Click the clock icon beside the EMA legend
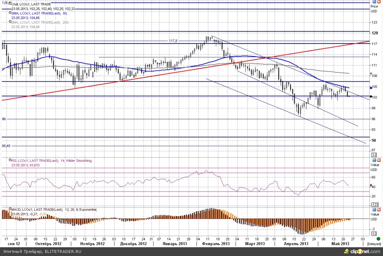 coord(10,22)
